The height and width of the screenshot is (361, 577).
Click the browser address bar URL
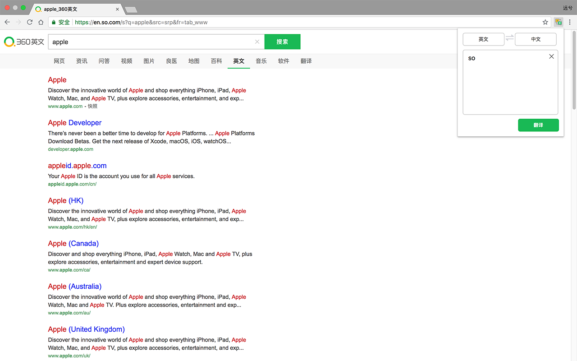coord(141,22)
